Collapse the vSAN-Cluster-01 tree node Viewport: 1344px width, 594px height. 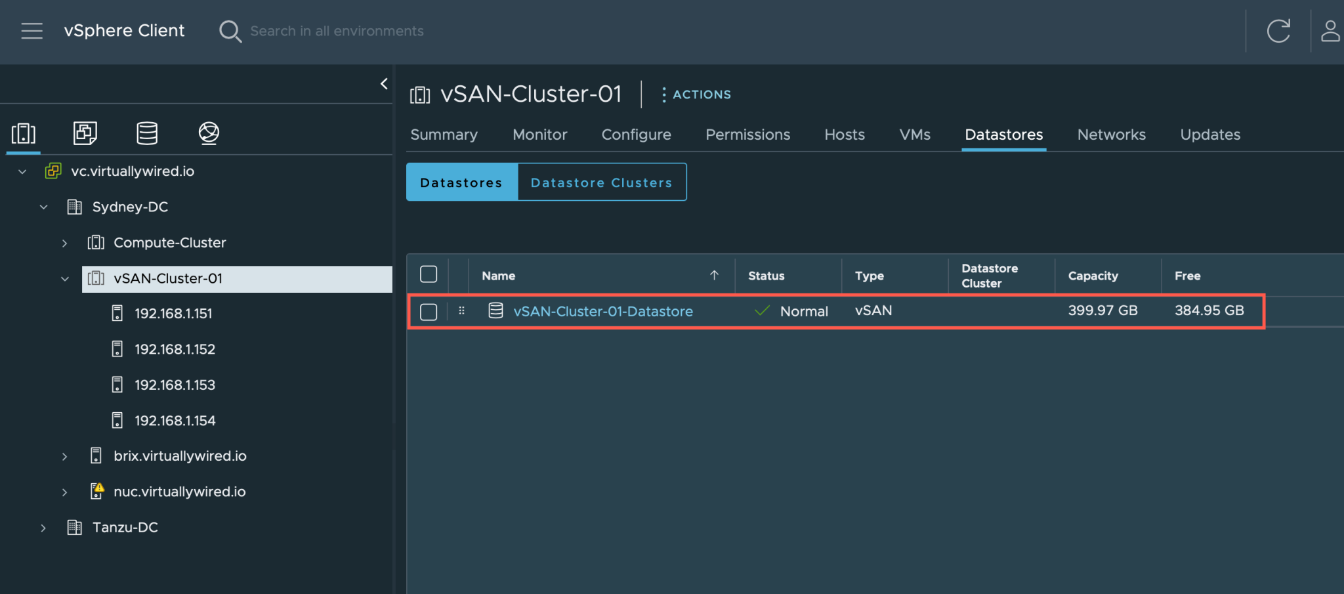[64, 278]
